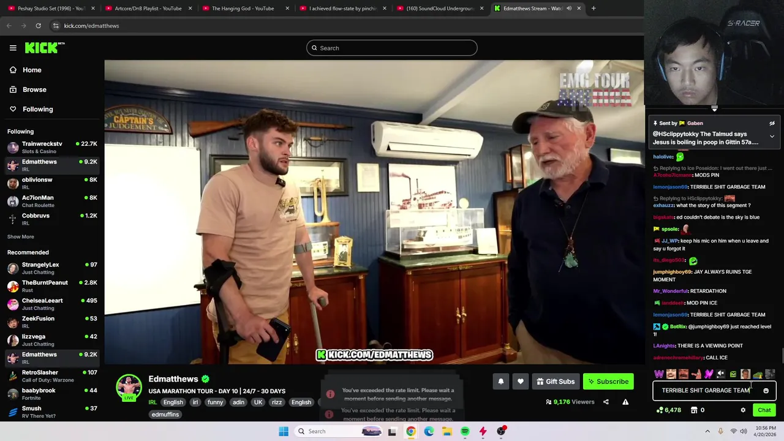Insert the green frog emote
The image size is (784, 441).
pos(758,374)
